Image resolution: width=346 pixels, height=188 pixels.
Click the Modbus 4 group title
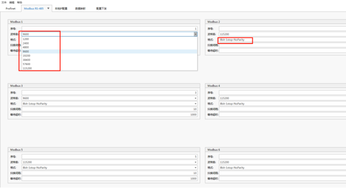point(214,85)
